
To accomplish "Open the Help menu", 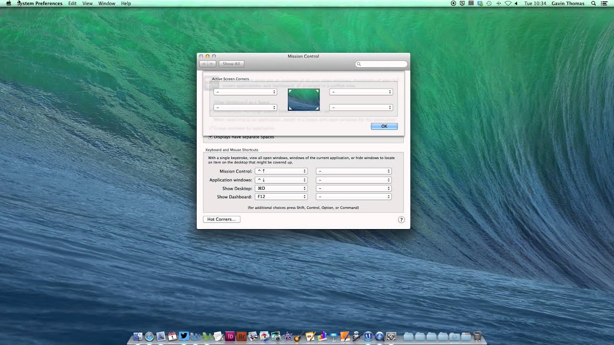I will pyautogui.click(x=126, y=3).
